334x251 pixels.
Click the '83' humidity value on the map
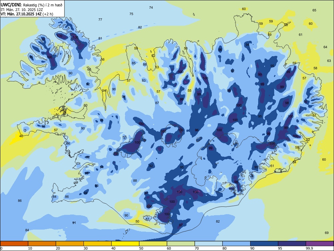point(144,80)
